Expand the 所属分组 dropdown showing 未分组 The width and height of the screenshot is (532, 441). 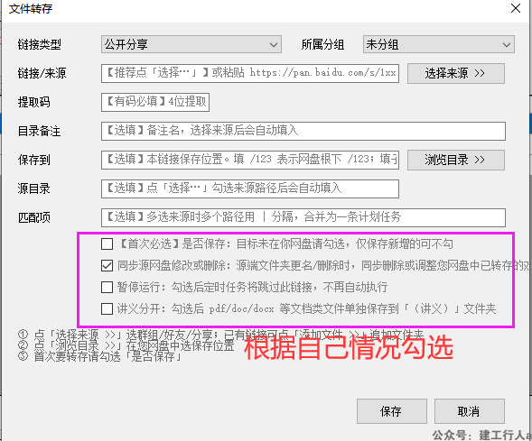(x=439, y=44)
